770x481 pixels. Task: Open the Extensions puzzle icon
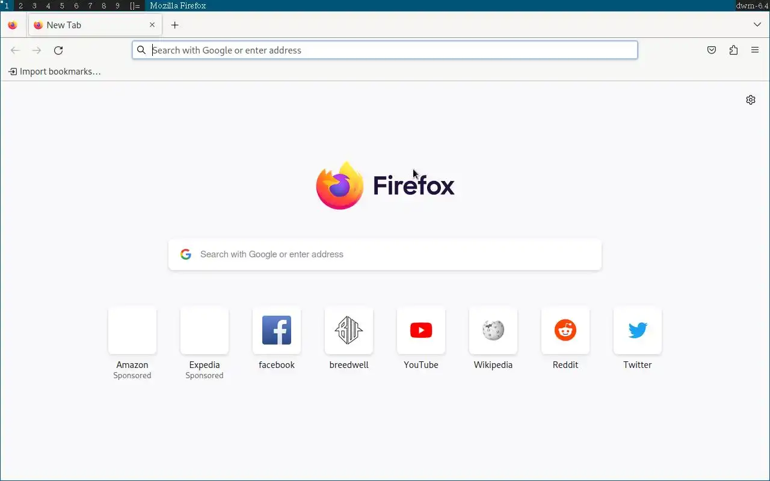point(733,51)
